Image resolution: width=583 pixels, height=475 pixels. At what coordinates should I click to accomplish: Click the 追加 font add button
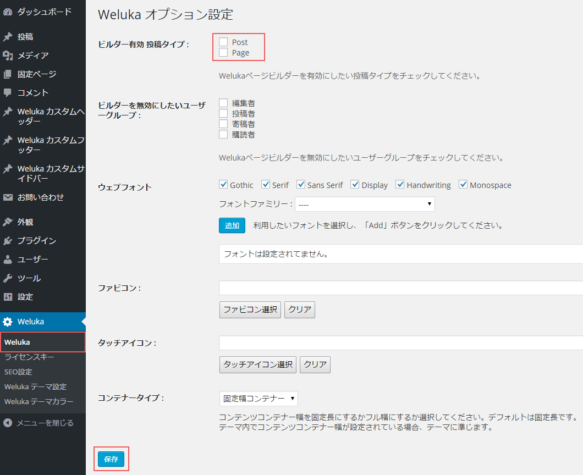[x=232, y=225]
